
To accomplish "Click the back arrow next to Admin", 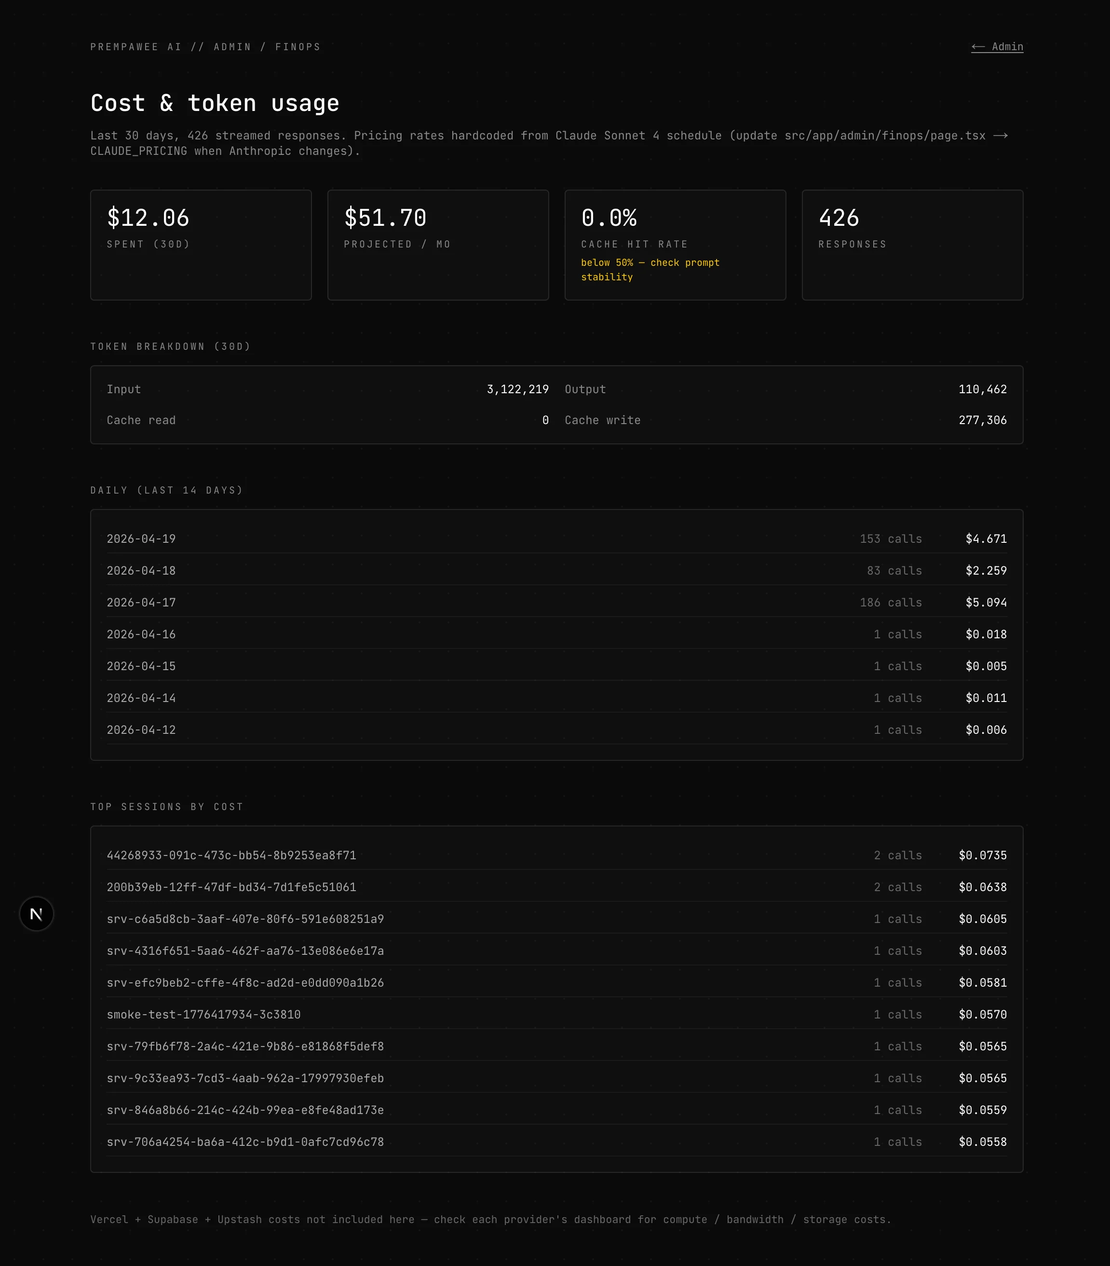I will coord(979,47).
